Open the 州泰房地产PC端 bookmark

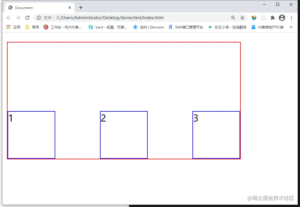point(267,27)
